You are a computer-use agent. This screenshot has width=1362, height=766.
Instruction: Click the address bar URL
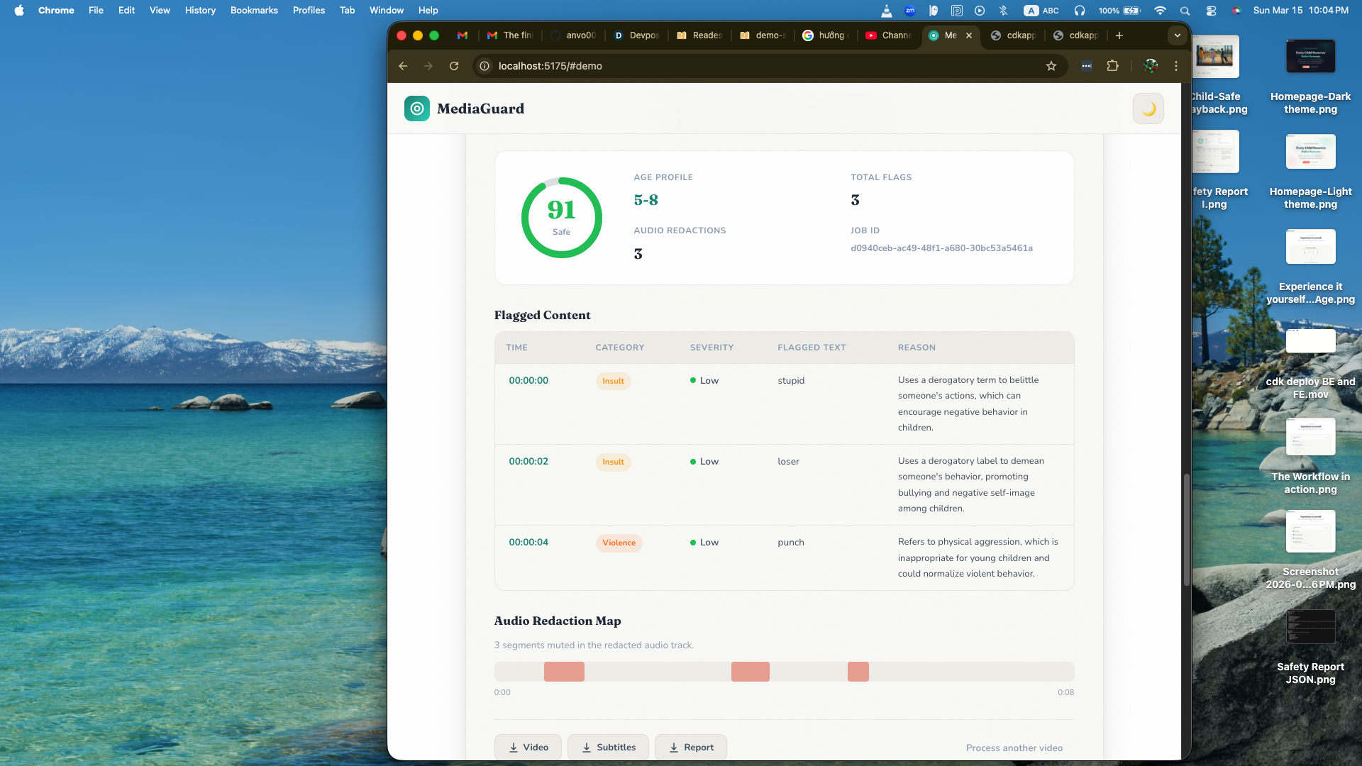tap(550, 66)
